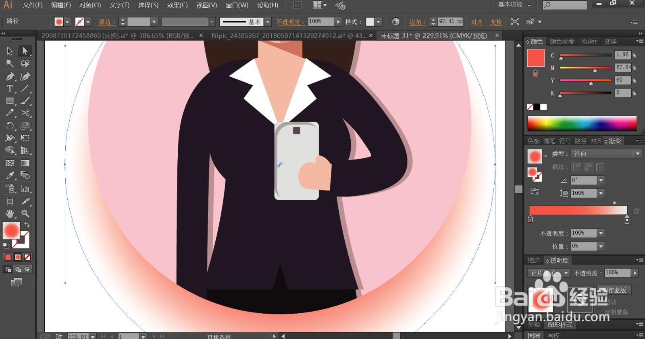Screen dimensions: 645x339
Task: Select the Line Segment tool
Action: pyautogui.click(x=25, y=88)
